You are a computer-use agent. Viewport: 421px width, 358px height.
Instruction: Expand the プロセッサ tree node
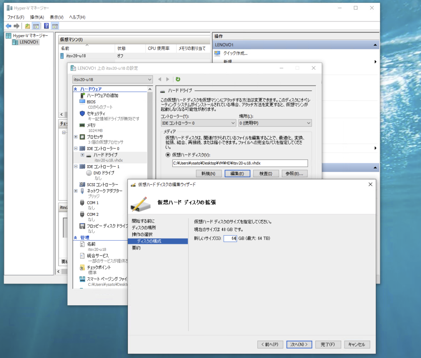click(76, 137)
